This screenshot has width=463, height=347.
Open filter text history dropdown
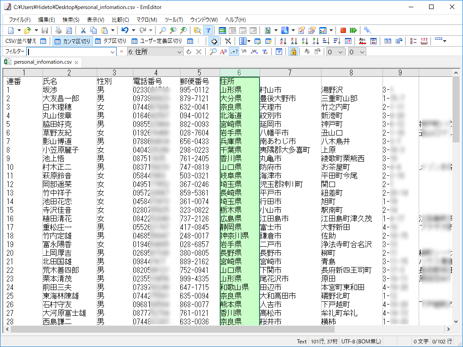pyautogui.click(x=112, y=52)
